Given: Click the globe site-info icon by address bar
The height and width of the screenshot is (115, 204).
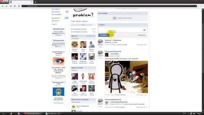Looking at the screenshot, I should 19,6.
